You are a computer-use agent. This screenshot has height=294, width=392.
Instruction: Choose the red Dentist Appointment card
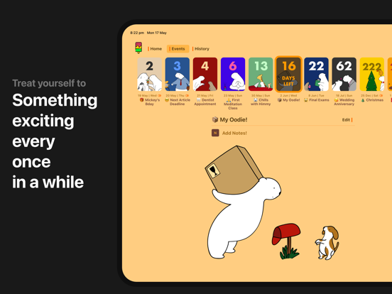pyautogui.click(x=205, y=75)
